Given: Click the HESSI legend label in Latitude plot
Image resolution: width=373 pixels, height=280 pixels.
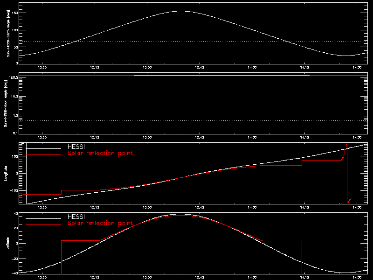Looking at the screenshot, I should (76, 217).
